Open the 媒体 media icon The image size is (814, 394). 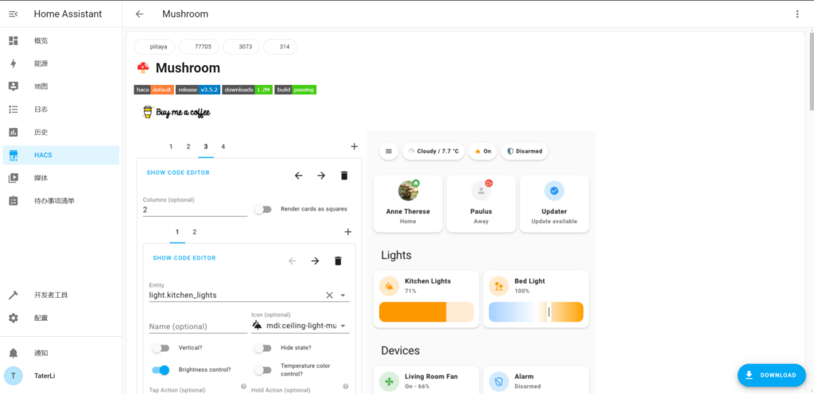[14, 178]
